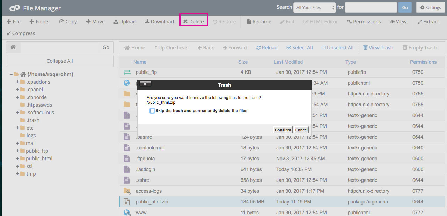Screen dimensions: 447x216
Task: Select .trash in the folder tree
Action: coord(33,120)
